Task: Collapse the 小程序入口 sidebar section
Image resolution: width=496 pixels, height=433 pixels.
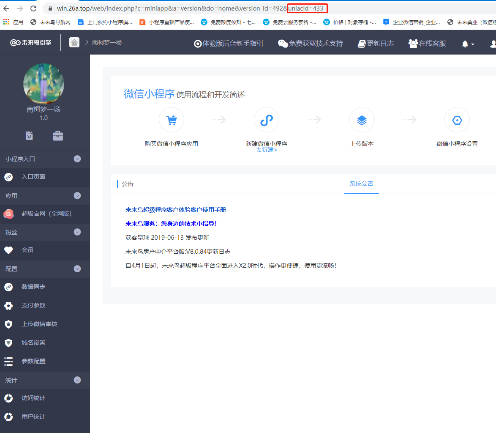Action: (x=77, y=159)
